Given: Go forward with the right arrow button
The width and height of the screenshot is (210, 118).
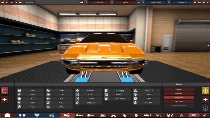Looking at the screenshot, I should [205, 99].
